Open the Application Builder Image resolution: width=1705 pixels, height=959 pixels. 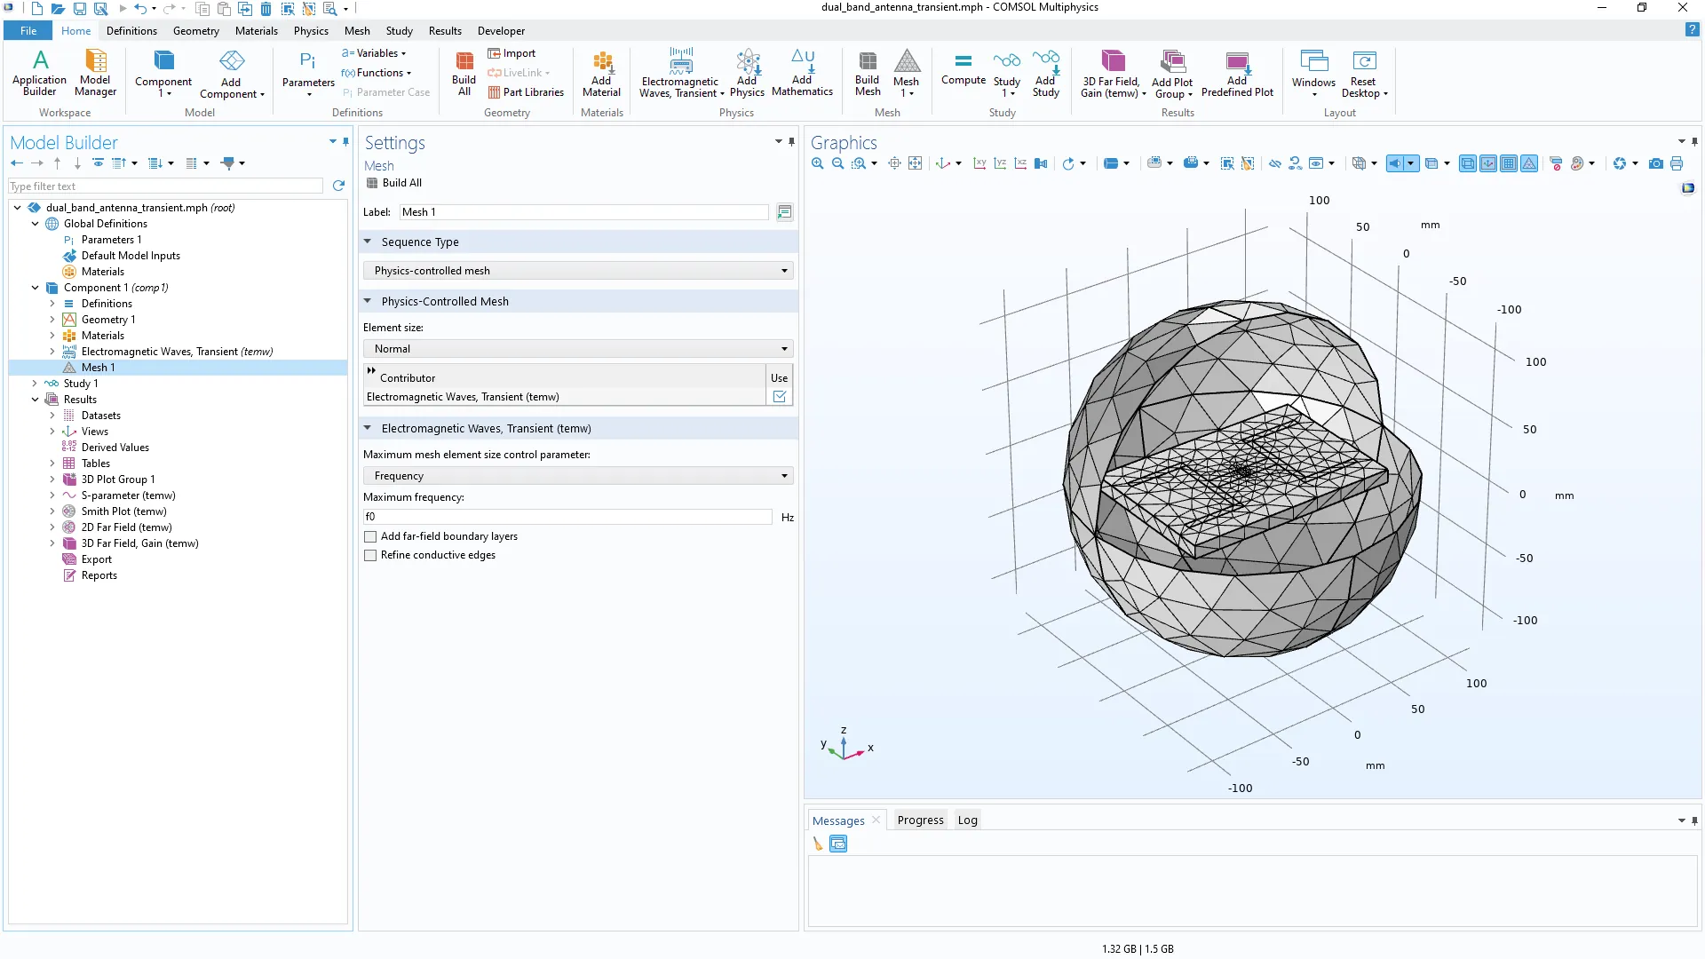coord(39,73)
